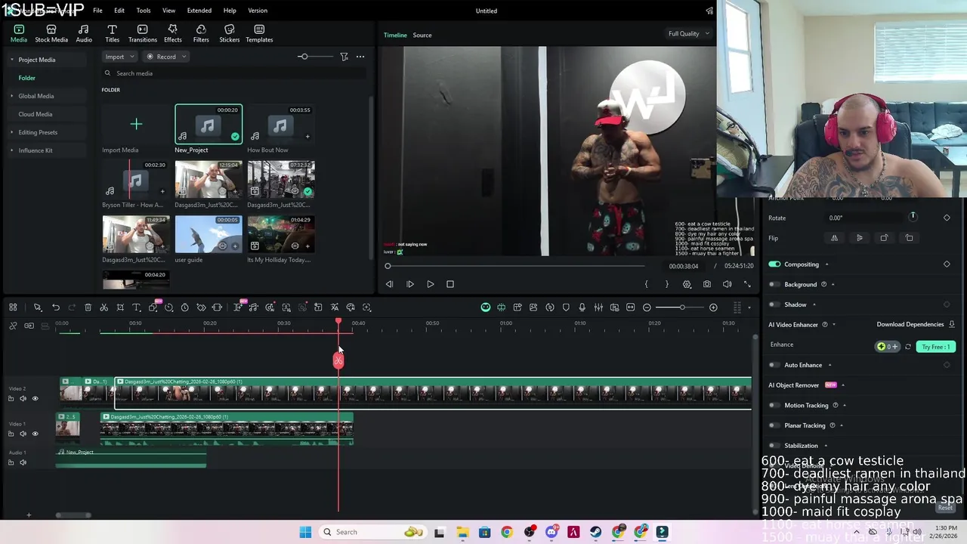Click the Flip vertical icon
Image resolution: width=967 pixels, height=544 pixels.
tap(859, 238)
